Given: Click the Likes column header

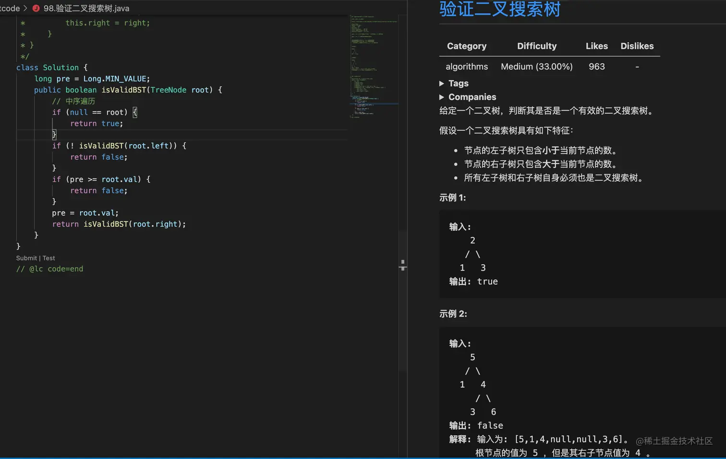Looking at the screenshot, I should (597, 46).
